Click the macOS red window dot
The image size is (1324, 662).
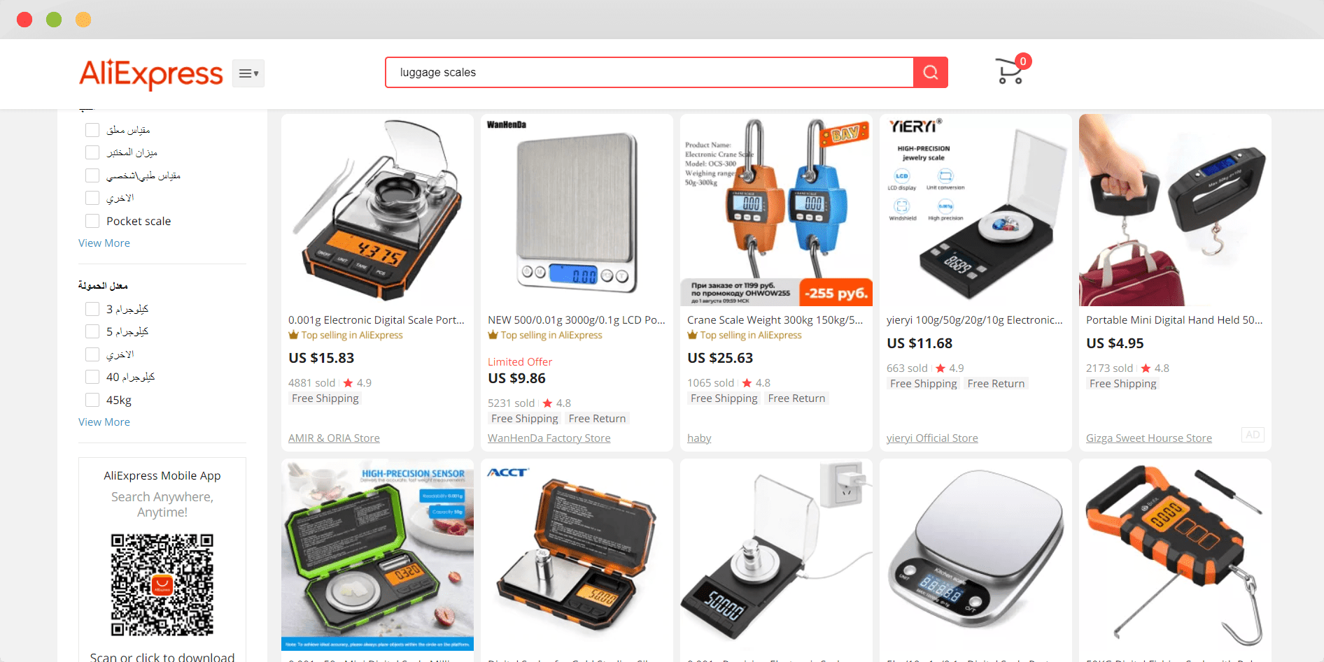pyautogui.click(x=24, y=20)
